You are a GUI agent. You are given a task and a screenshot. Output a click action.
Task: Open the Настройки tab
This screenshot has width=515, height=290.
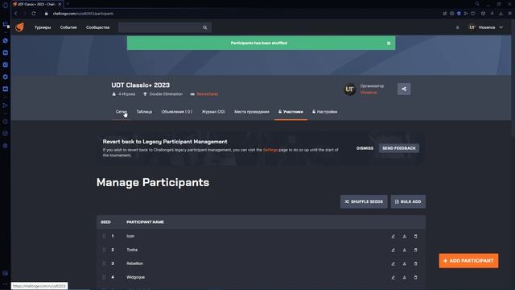coord(325,112)
